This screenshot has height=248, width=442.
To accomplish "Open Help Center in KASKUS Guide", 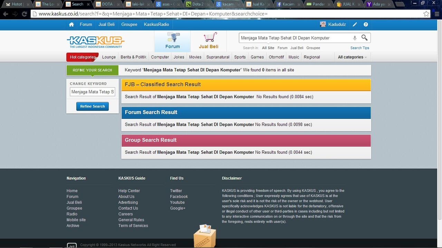I will click(x=129, y=191).
